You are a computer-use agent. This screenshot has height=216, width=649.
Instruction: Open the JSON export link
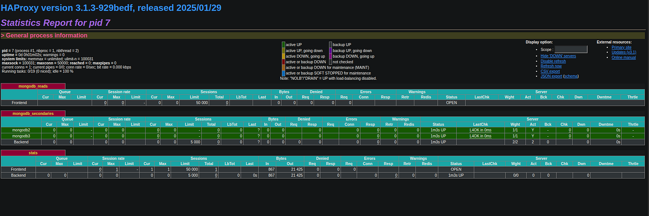(551, 76)
